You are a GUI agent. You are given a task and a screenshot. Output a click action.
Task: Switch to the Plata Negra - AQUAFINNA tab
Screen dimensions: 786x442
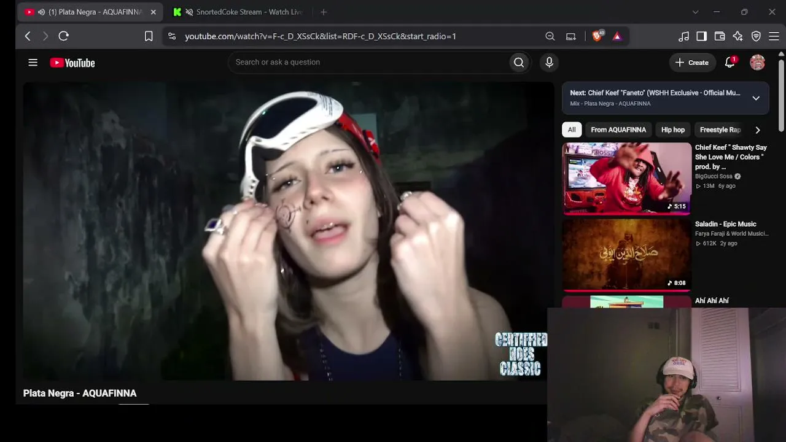[x=91, y=12]
